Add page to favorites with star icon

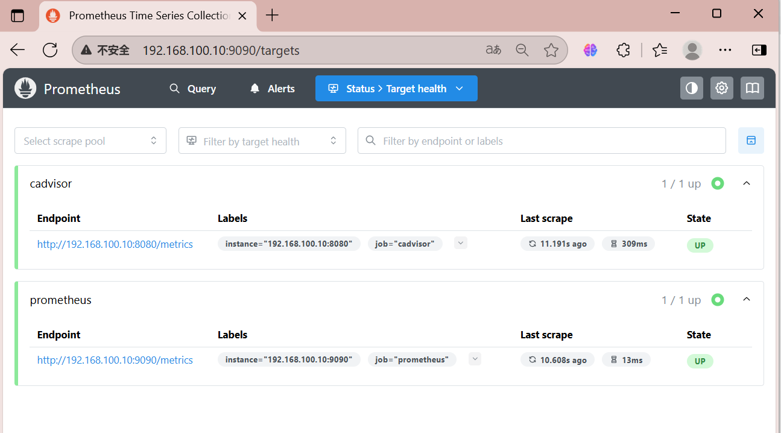coord(551,50)
